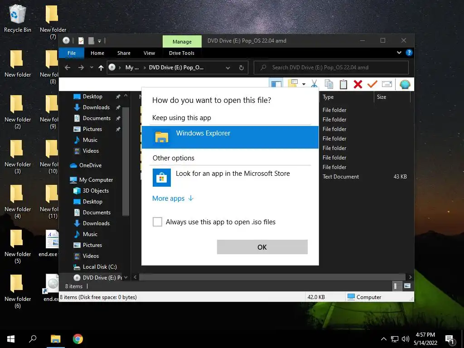464x348 pixels.
Task: Click the folder view options icon
Action: pos(293,84)
